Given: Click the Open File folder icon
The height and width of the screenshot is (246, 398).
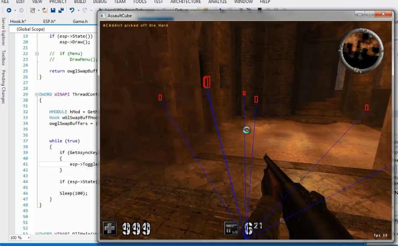Looking at the screenshot, I should [x=45, y=10].
